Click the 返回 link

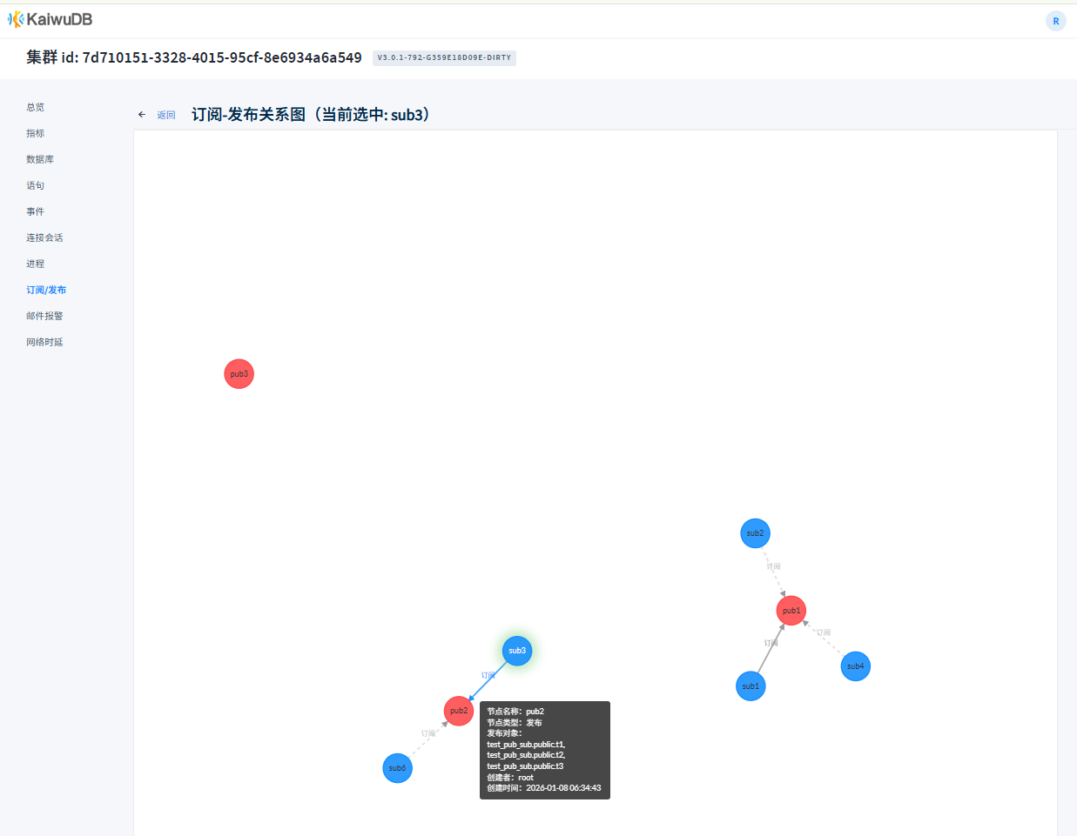pos(166,115)
